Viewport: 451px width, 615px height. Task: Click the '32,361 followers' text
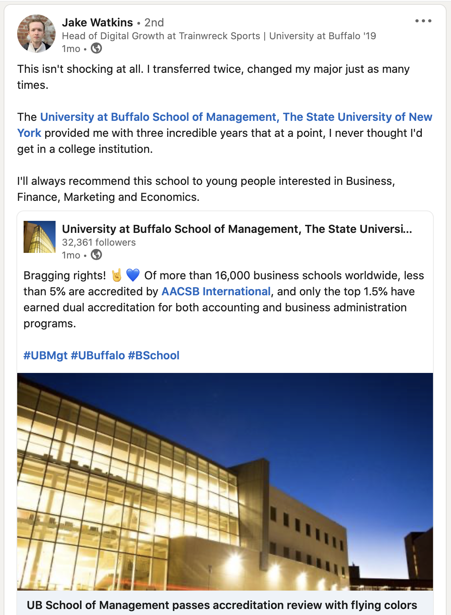[99, 242]
